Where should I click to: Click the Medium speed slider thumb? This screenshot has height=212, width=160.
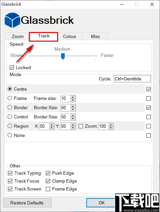pos(63,56)
